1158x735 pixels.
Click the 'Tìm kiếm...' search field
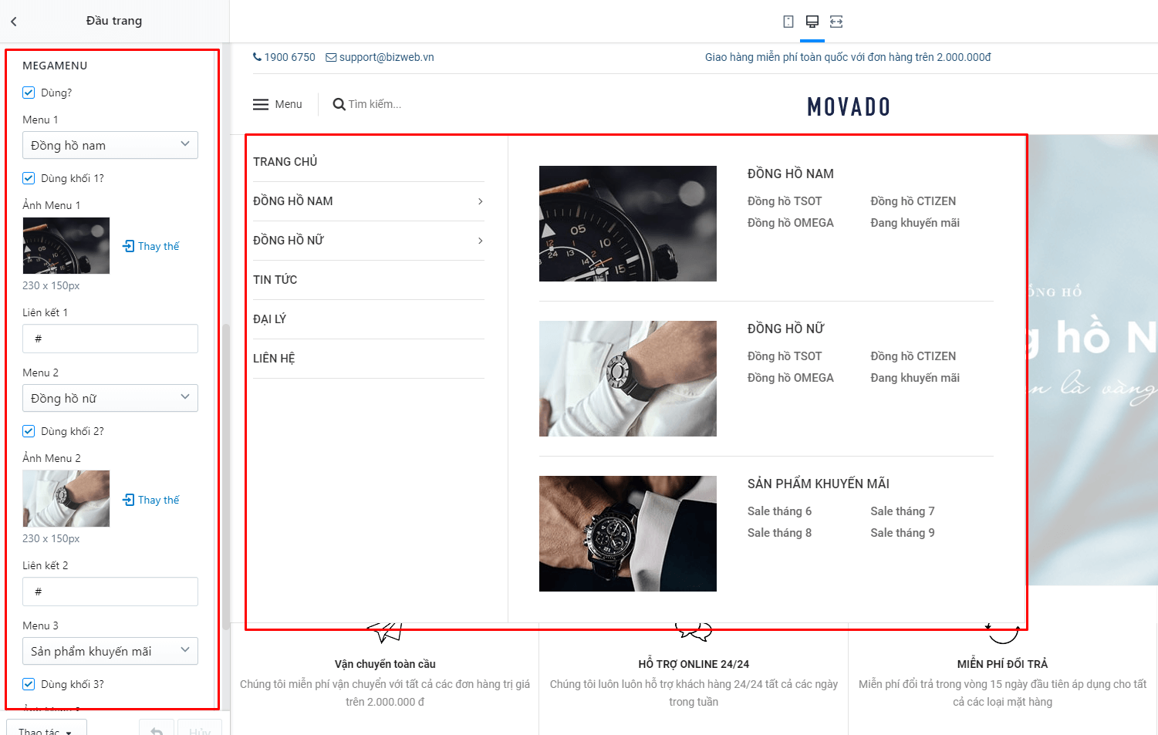(x=375, y=104)
